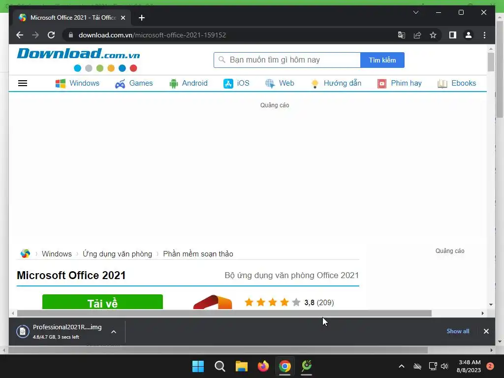Open the 'Phim hay' category in nav bar
Image resolution: width=504 pixels, height=378 pixels.
click(399, 83)
